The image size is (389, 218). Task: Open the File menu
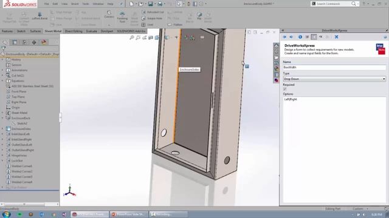[x=46, y=4]
